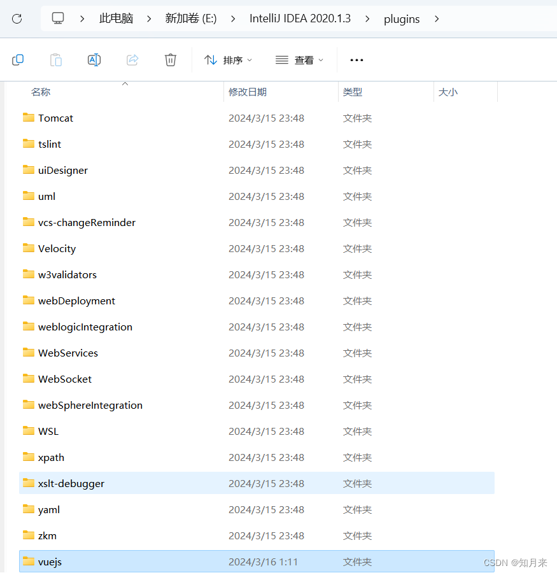Sort by the 大小 column header
557x573 pixels.
[448, 92]
